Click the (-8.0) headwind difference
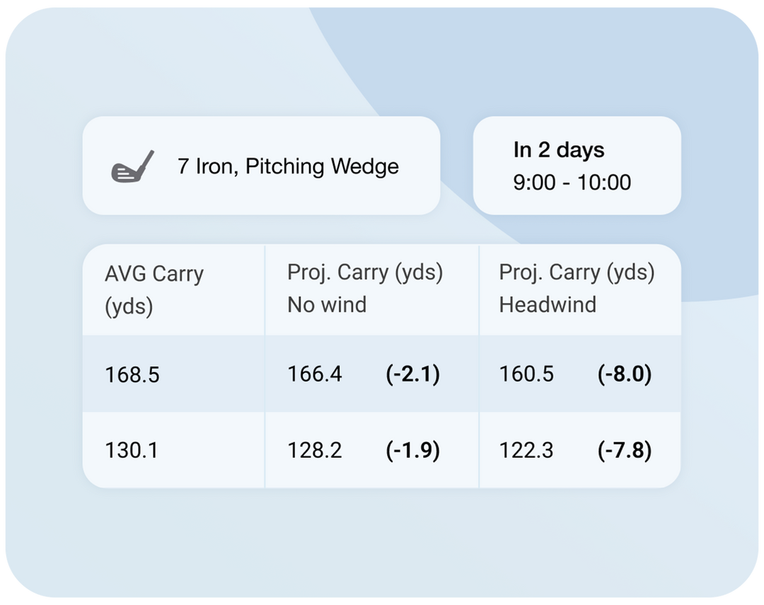This screenshot has height=605, width=764. point(624,374)
